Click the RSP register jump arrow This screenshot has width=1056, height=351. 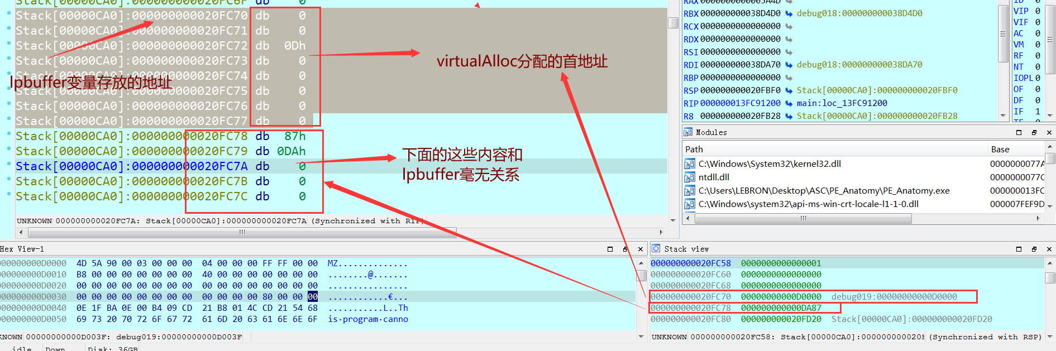click(x=789, y=90)
